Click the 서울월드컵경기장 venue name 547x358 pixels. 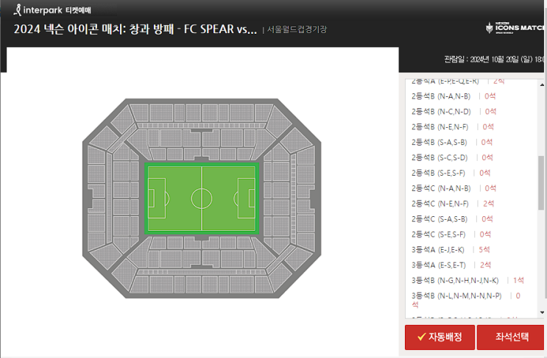pyautogui.click(x=297, y=29)
